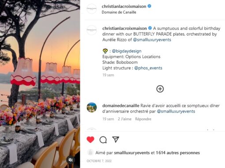Screen dimensions: 225x168
Task: Open the caption avatar of christianlacroixmaison
Action: [92, 30]
